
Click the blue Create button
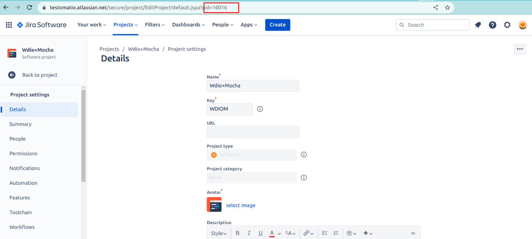click(277, 25)
